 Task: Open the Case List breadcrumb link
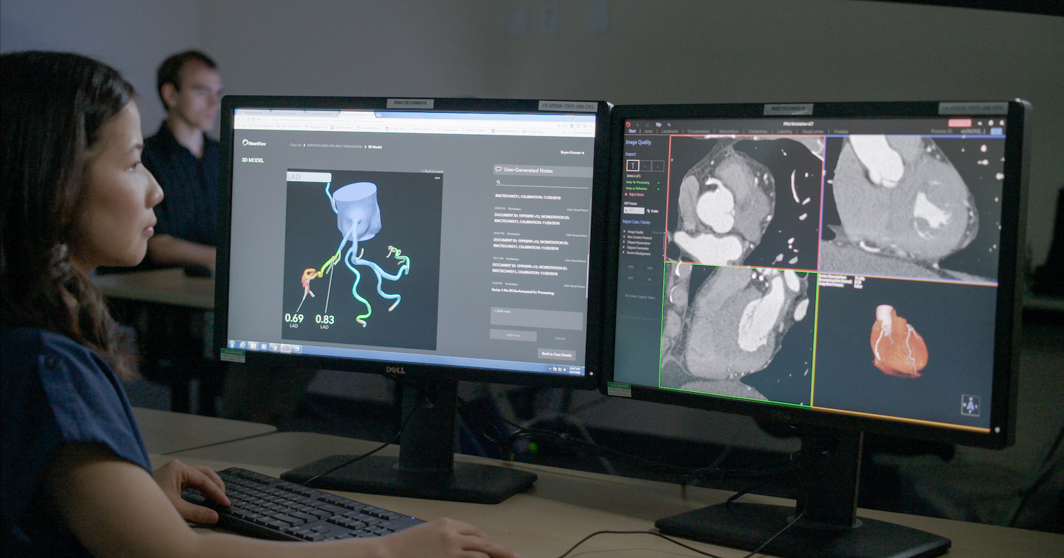pos(295,145)
